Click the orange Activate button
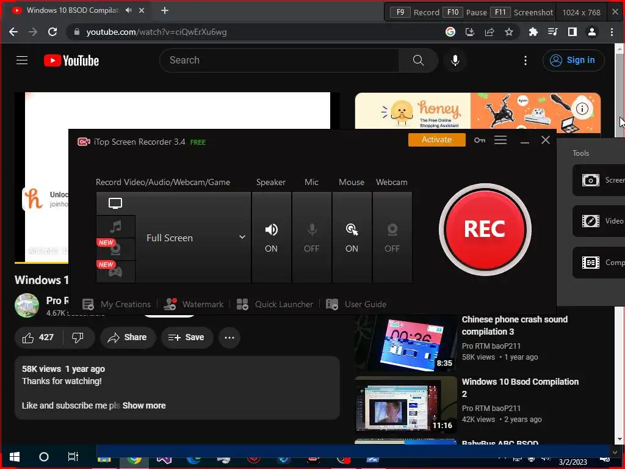 click(x=437, y=140)
